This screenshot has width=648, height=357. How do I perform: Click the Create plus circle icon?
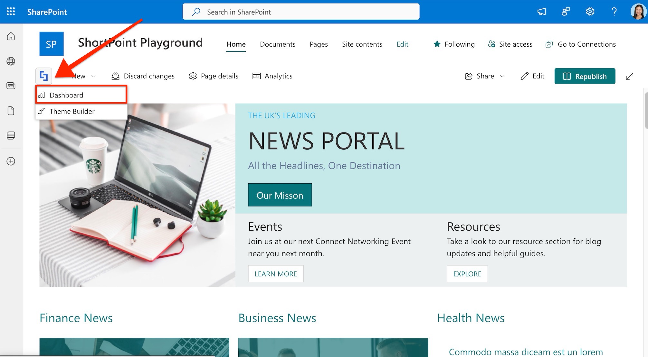[11, 161]
